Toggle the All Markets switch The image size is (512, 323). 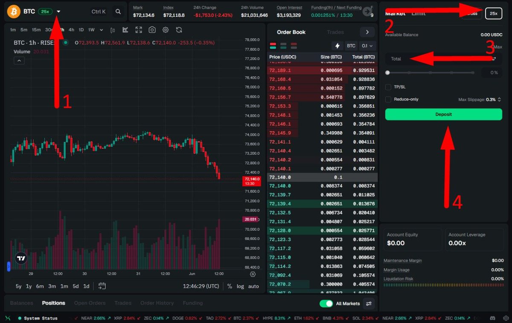pyautogui.click(x=326, y=303)
